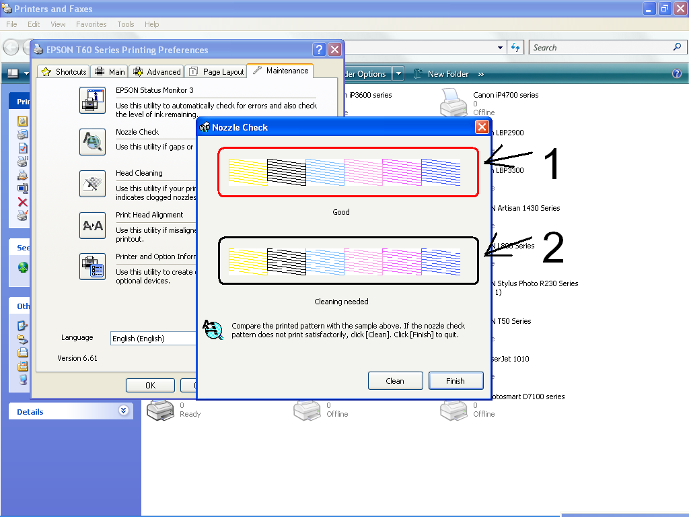Select the Canon iP4700 series printer icon
The width and height of the screenshot is (689, 517).
tap(454, 103)
